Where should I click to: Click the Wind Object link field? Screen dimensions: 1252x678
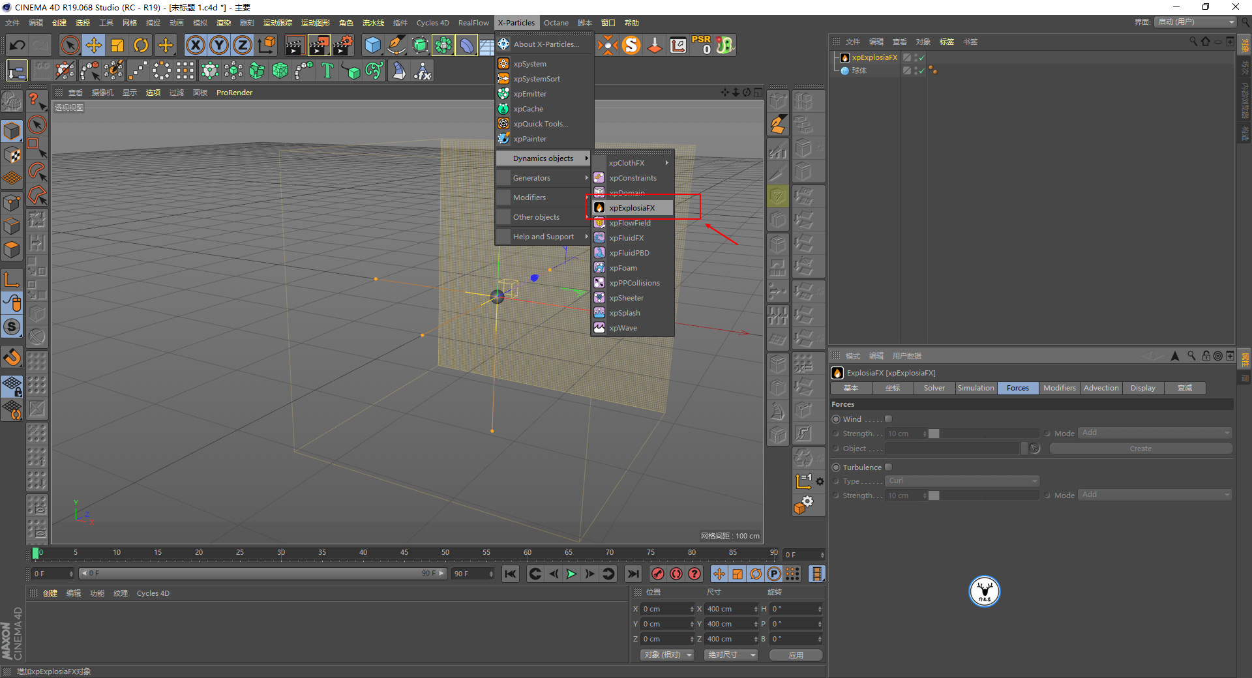tap(952, 449)
